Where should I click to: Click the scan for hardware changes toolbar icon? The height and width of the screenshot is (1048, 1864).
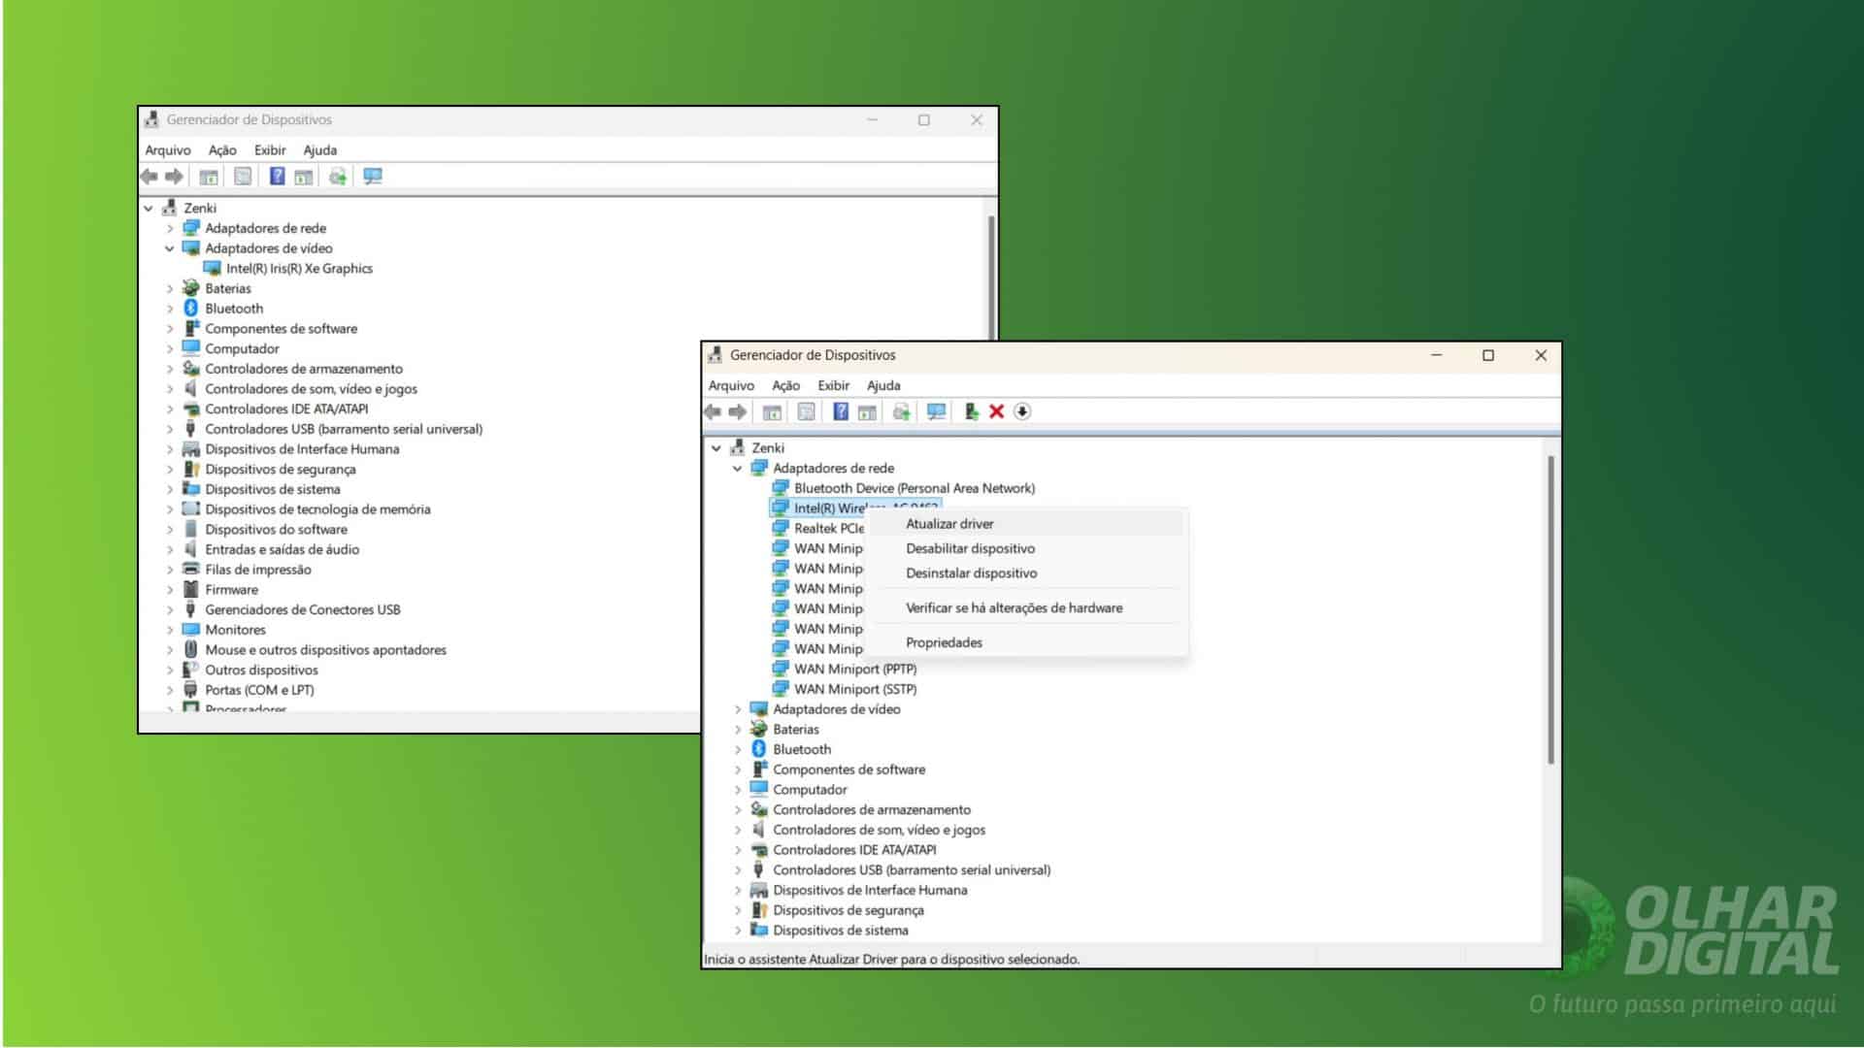(903, 411)
